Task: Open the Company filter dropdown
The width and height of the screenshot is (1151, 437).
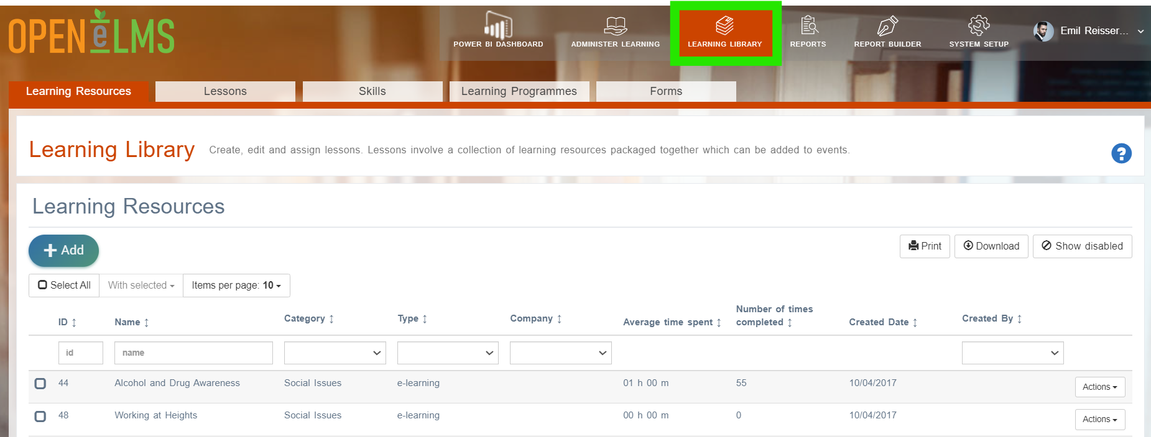Action: tap(561, 353)
